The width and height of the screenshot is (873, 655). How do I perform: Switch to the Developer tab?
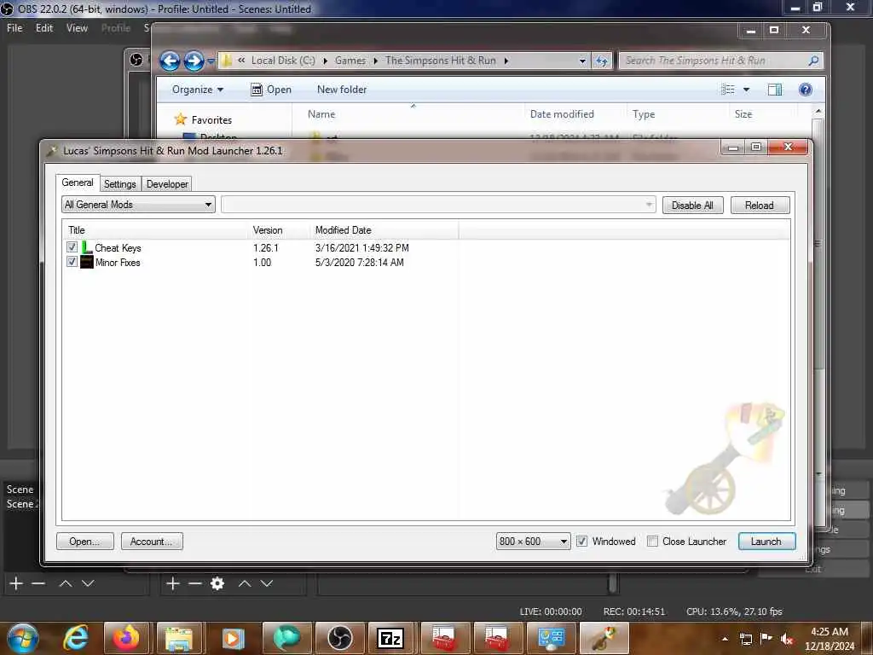pyautogui.click(x=167, y=184)
